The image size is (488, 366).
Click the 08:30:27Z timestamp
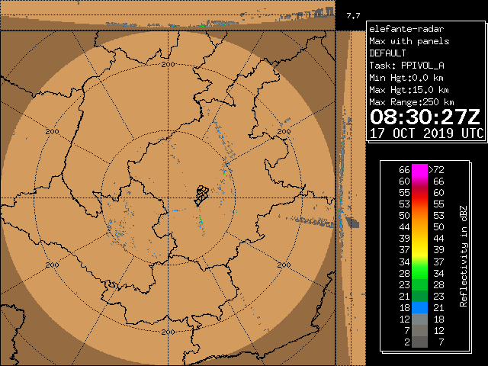425,117
